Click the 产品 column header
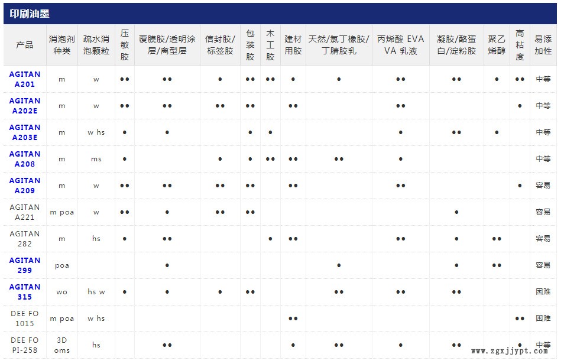Screen dimensions: 564x364 (24, 45)
